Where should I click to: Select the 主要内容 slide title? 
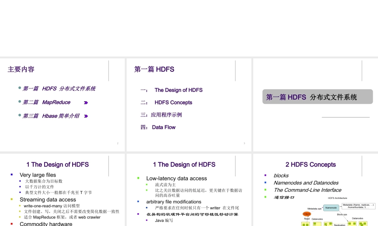(21, 69)
